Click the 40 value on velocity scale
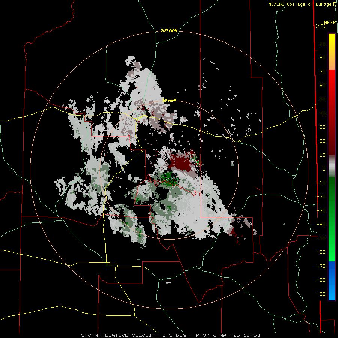 click(x=323, y=113)
